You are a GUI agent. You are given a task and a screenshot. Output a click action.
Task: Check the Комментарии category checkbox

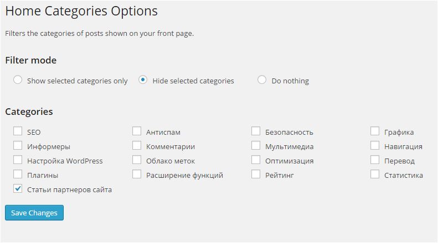[x=137, y=146]
